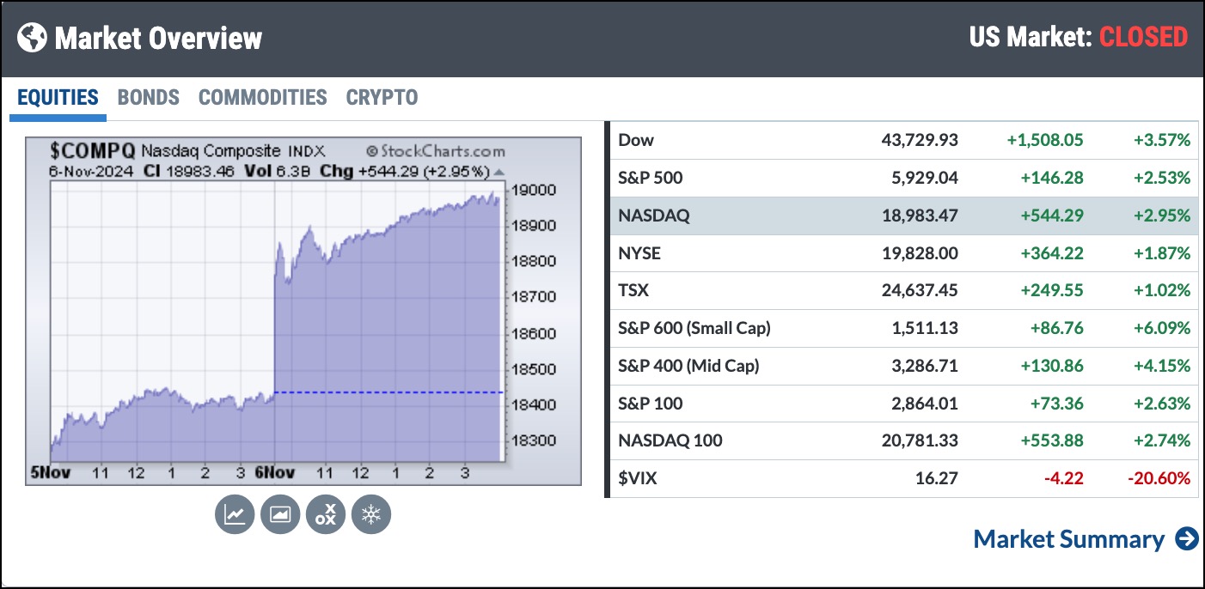Select the S&P 100 row name
This screenshot has width=1205, height=589.
[651, 404]
